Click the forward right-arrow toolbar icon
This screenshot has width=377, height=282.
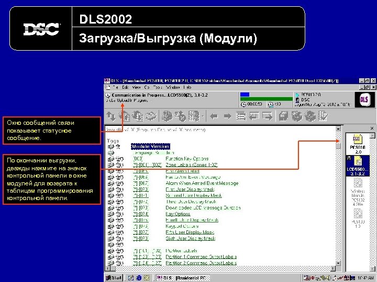227,116
